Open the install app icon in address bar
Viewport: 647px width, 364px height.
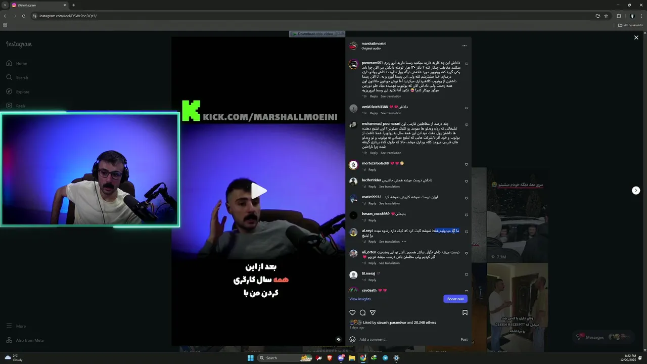tap(597, 16)
